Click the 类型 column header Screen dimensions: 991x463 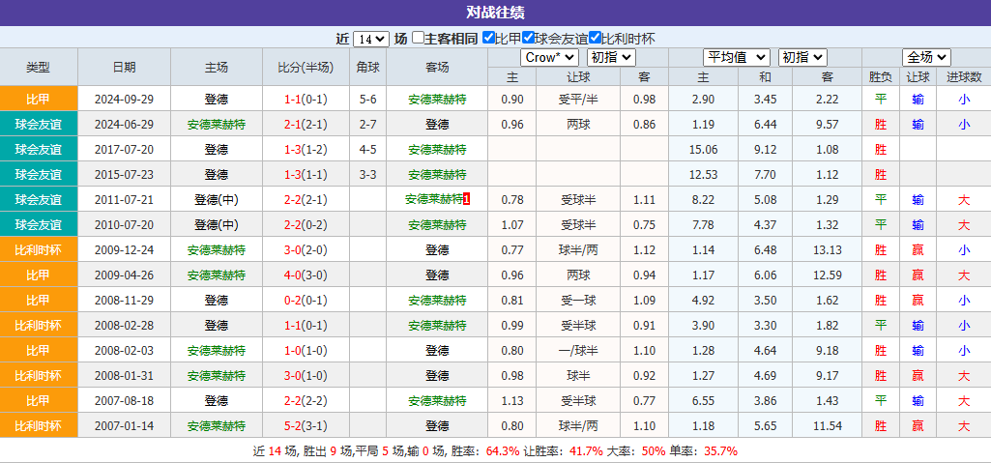(x=39, y=67)
